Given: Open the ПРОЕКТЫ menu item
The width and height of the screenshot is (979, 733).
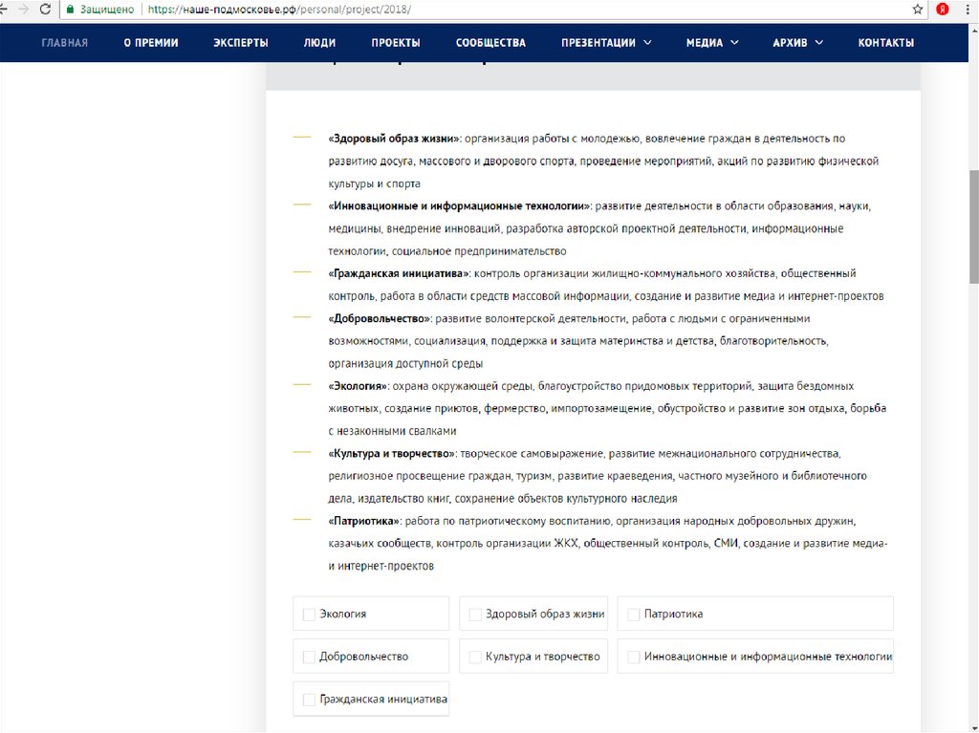Looking at the screenshot, I should pyautogui.click(x=396, y=42).
